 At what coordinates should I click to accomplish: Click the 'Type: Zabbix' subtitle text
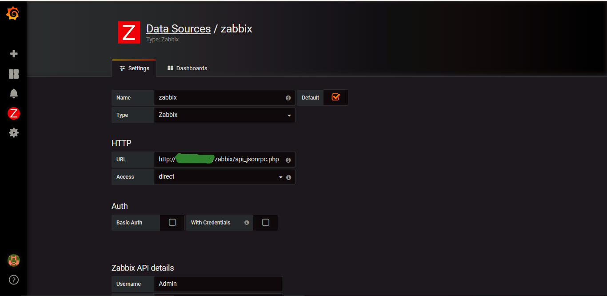pos(163,40)
